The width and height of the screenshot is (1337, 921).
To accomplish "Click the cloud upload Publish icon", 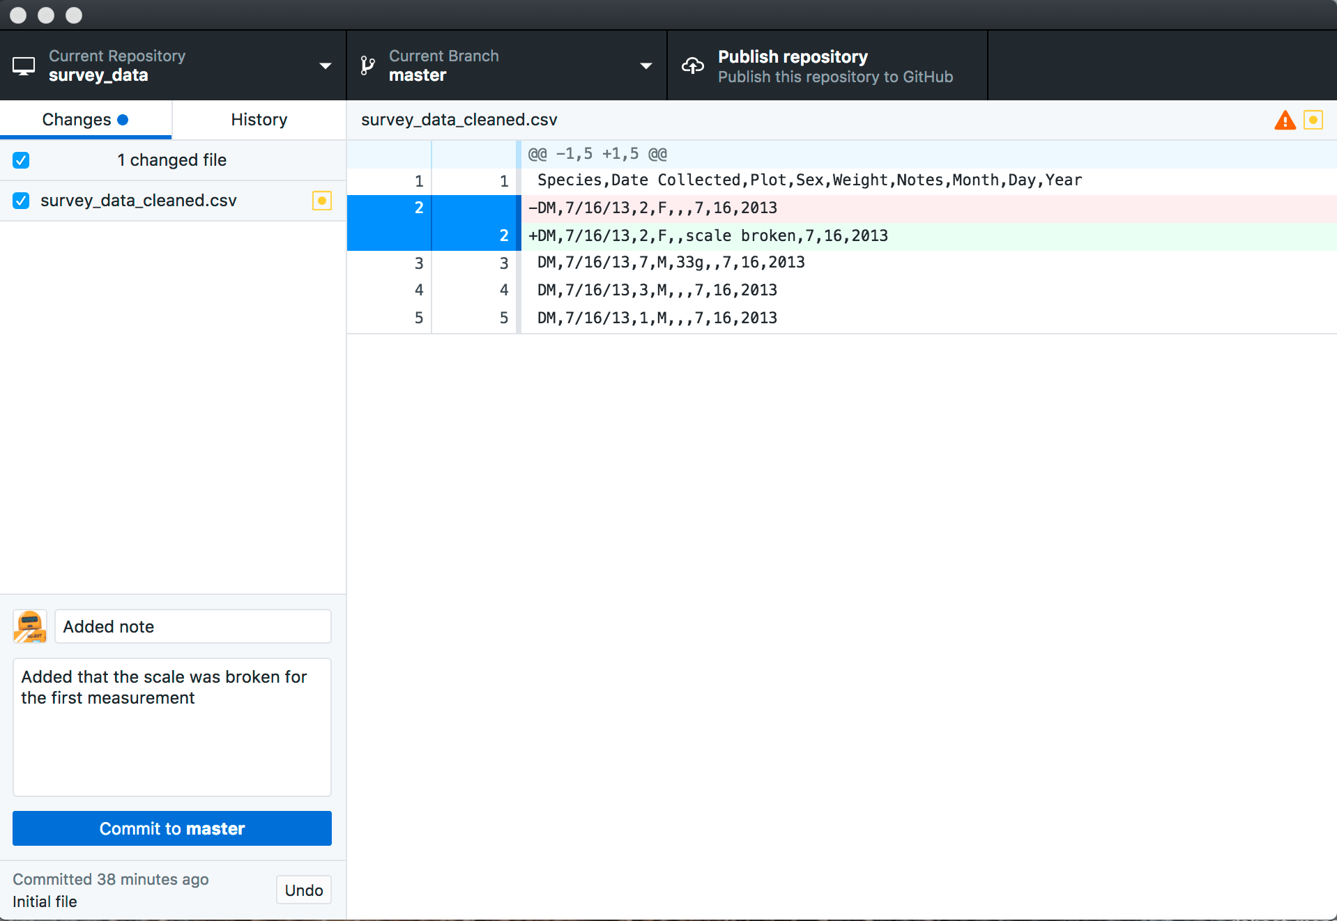I will [x=693, y=65].
